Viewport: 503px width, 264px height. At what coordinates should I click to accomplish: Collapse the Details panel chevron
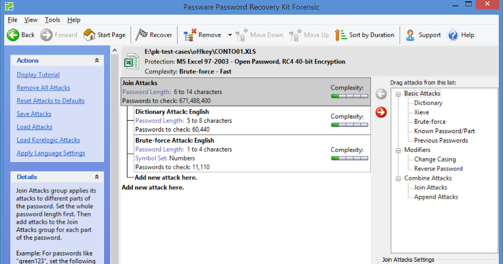pyautogui.click(x=97, y=177)
